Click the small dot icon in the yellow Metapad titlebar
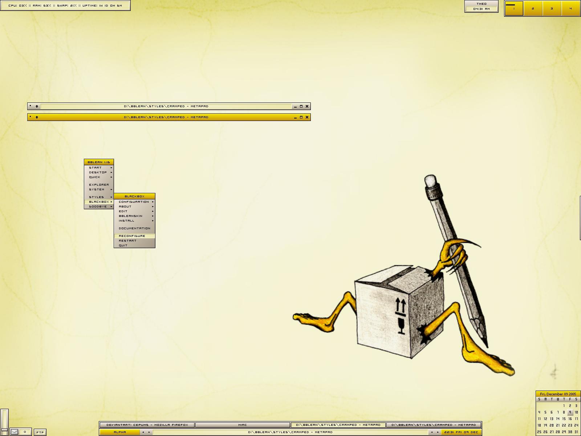581x436 pixels. point(31,117)
